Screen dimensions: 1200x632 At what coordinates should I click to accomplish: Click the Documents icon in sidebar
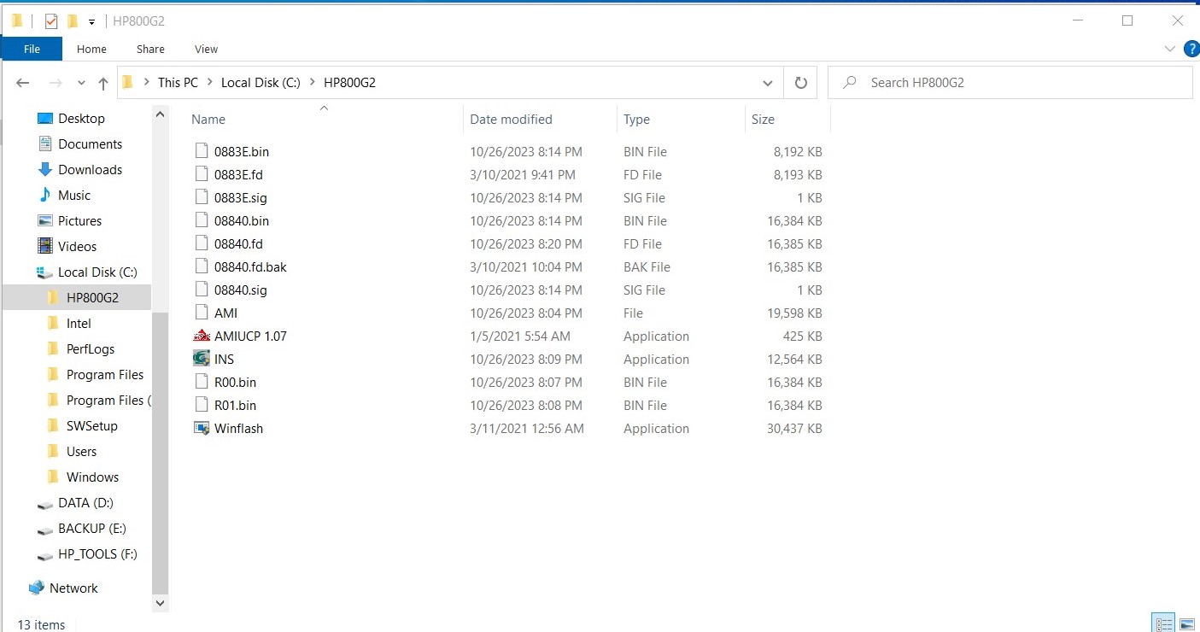(45, 143)
